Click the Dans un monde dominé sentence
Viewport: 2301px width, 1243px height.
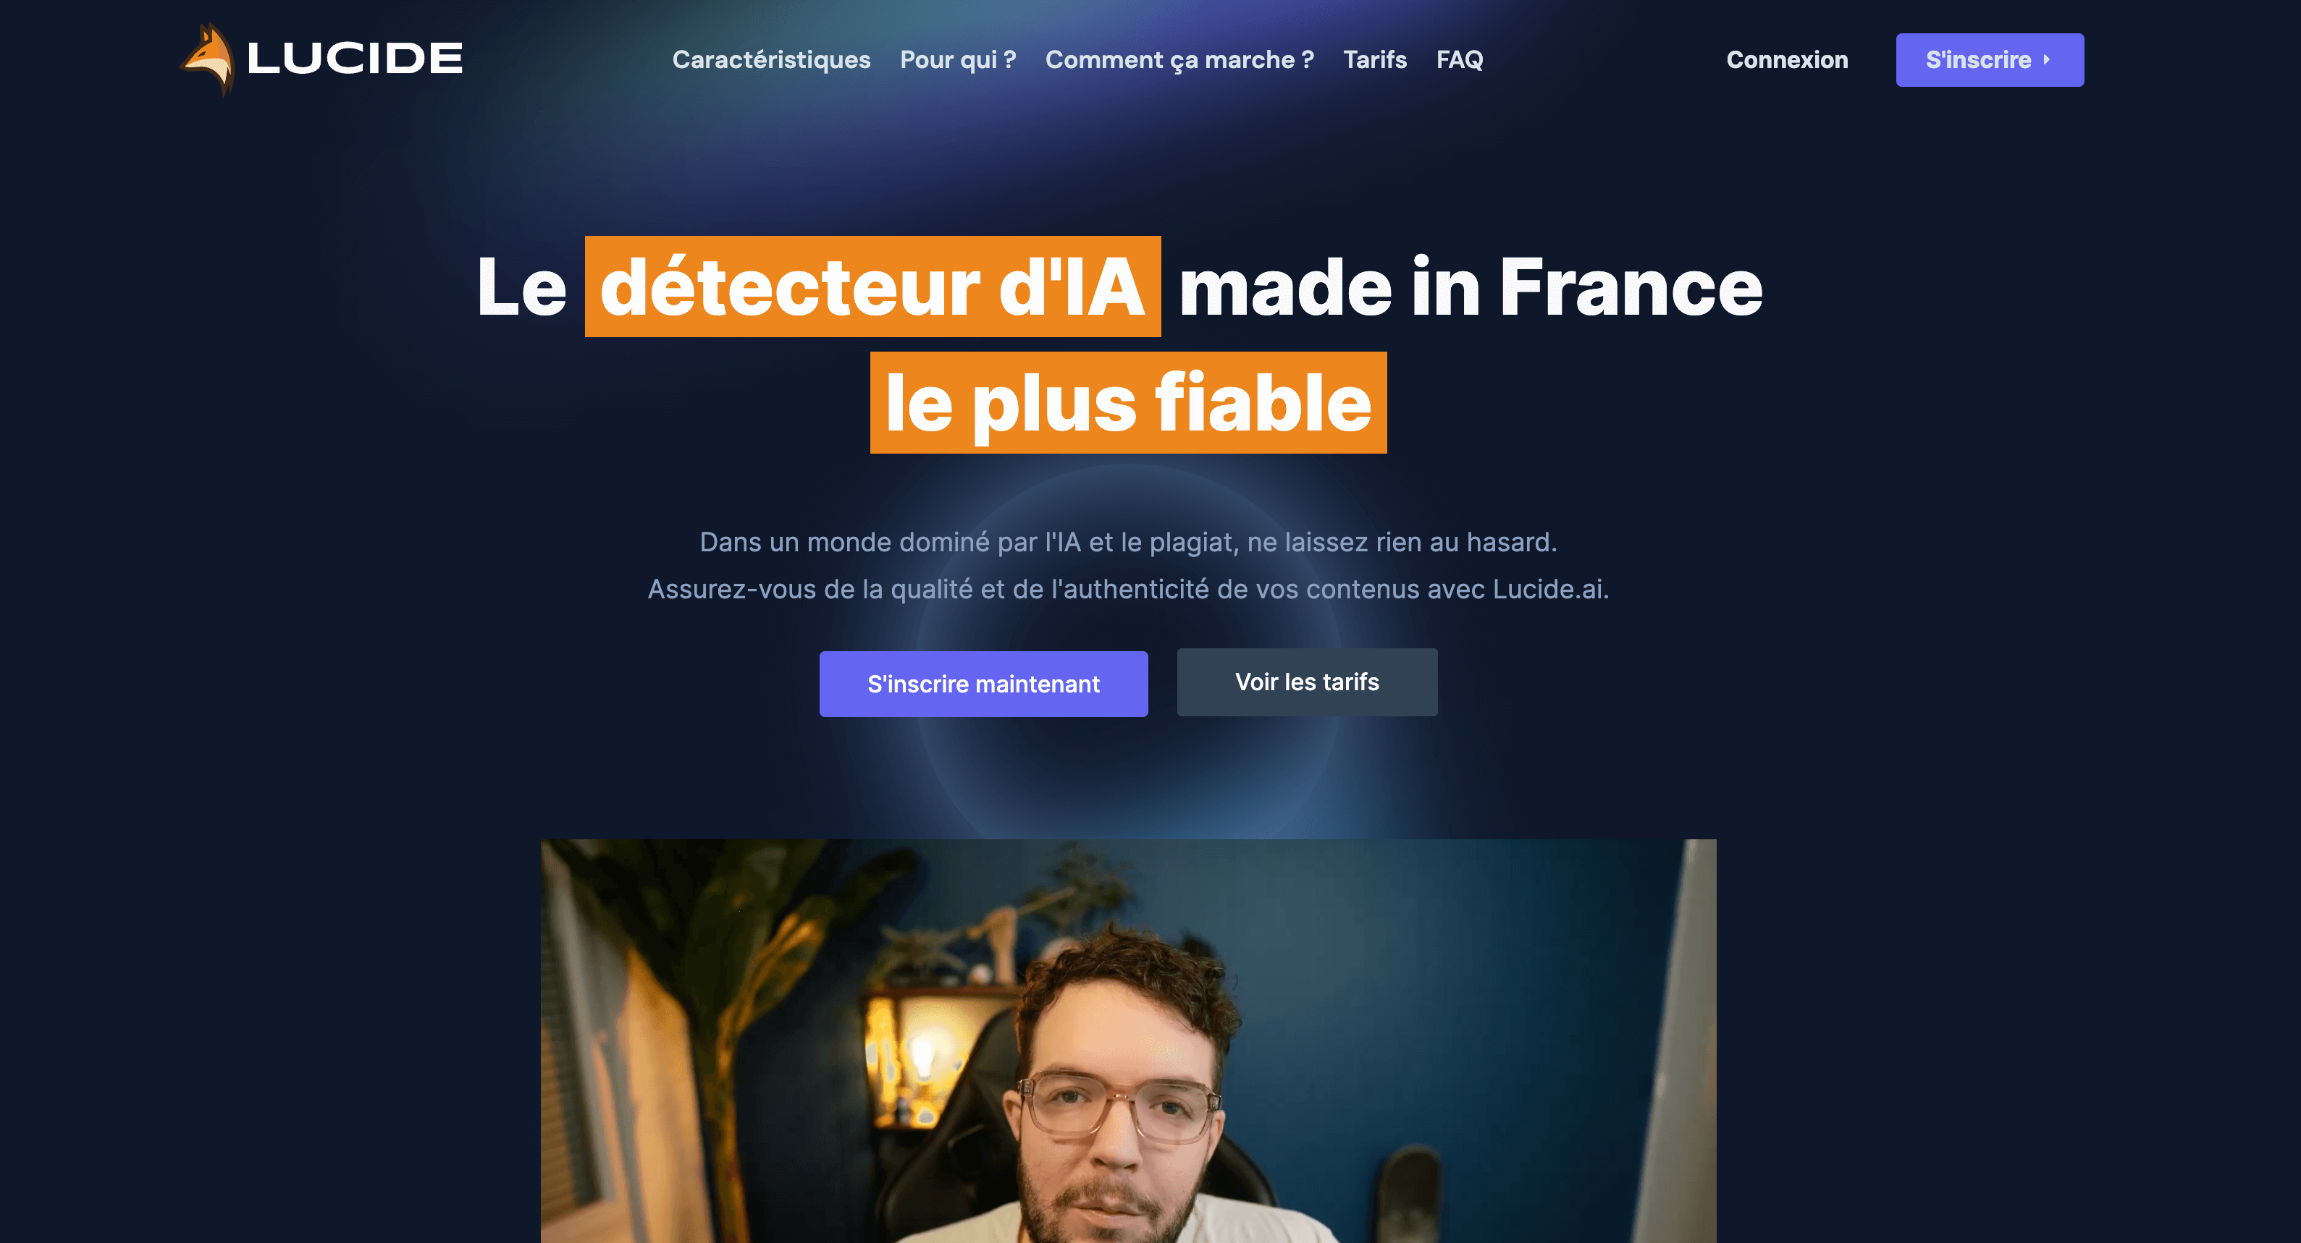(x=1128, y=542)
